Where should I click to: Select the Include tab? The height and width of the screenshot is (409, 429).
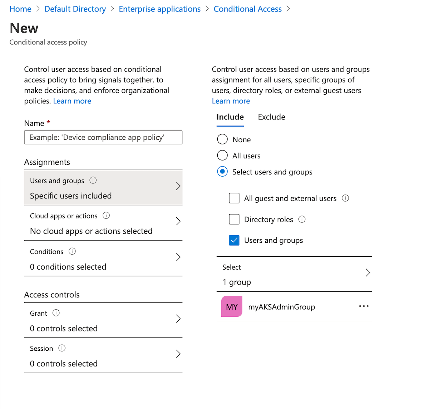point(230,117)
